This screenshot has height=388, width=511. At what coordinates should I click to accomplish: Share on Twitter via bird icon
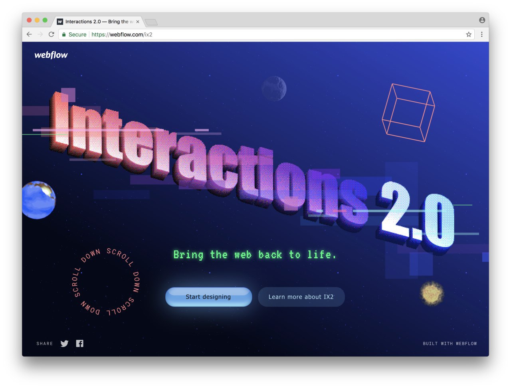click(x=64, y=343)
